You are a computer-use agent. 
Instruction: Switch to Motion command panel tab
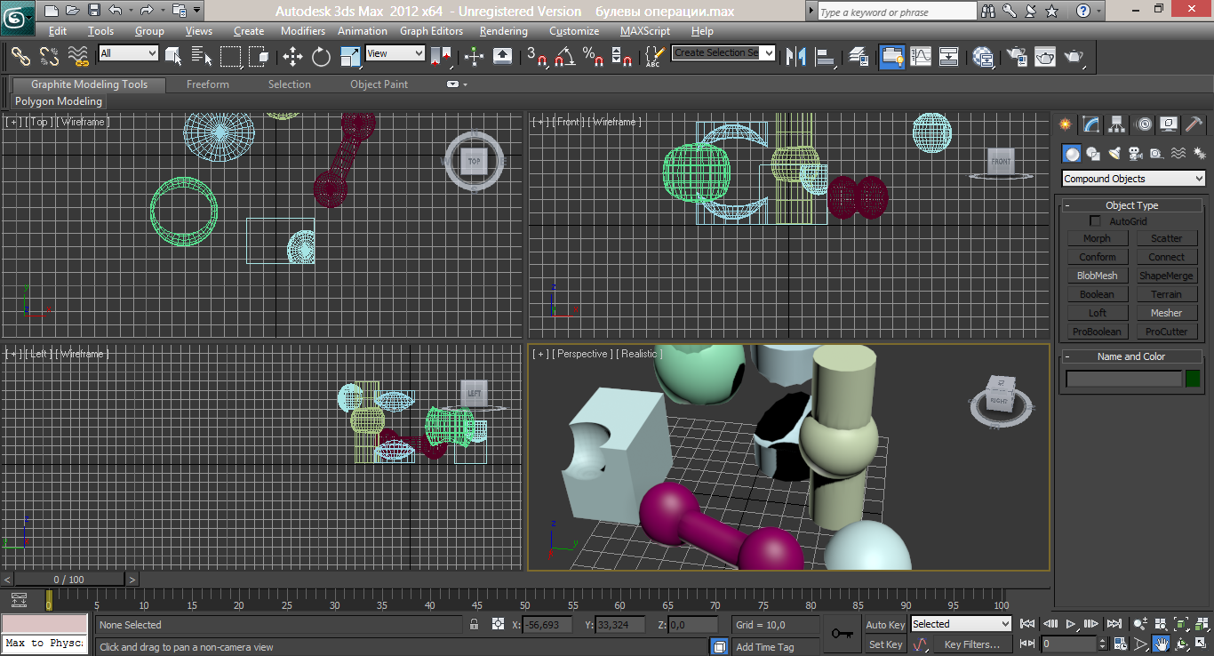tap(1144, 124)
